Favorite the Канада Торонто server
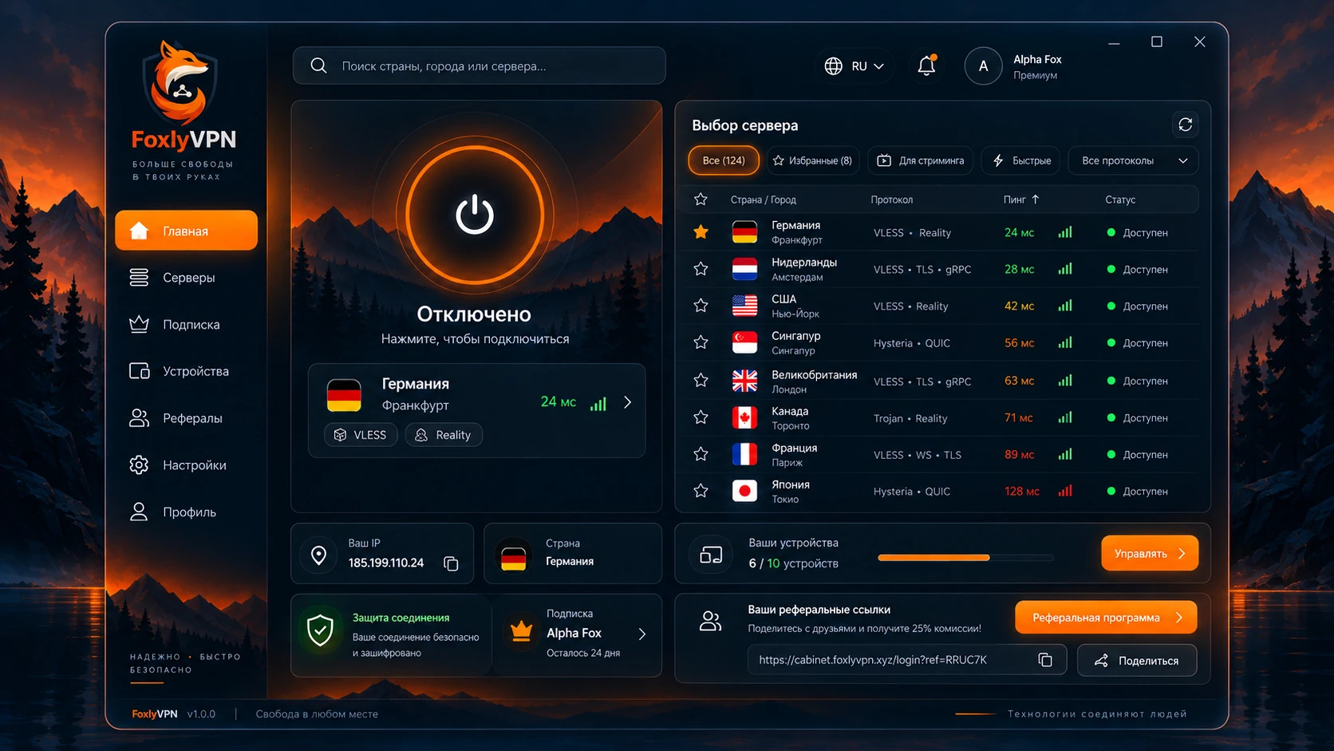1334x751 pixels. click(701, 417)
